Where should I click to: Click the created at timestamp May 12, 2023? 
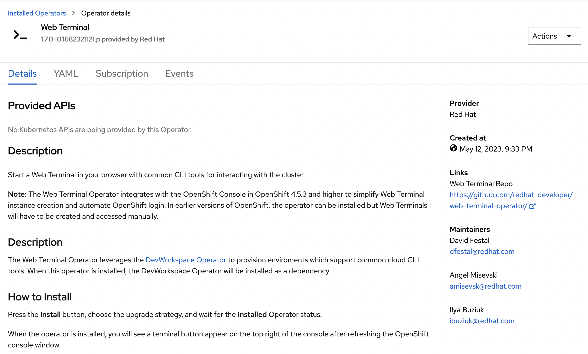(x=496, y=149)
